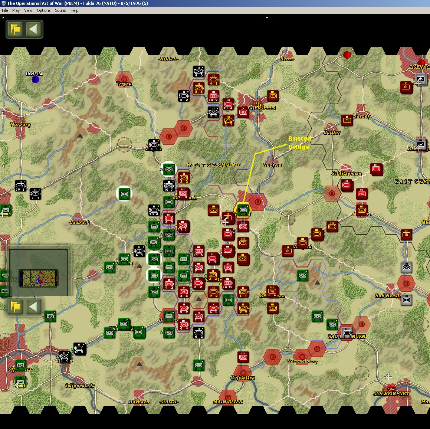
Task: Select the black 1 1 unit beside 19 1
Action: [x=35, y=194]
